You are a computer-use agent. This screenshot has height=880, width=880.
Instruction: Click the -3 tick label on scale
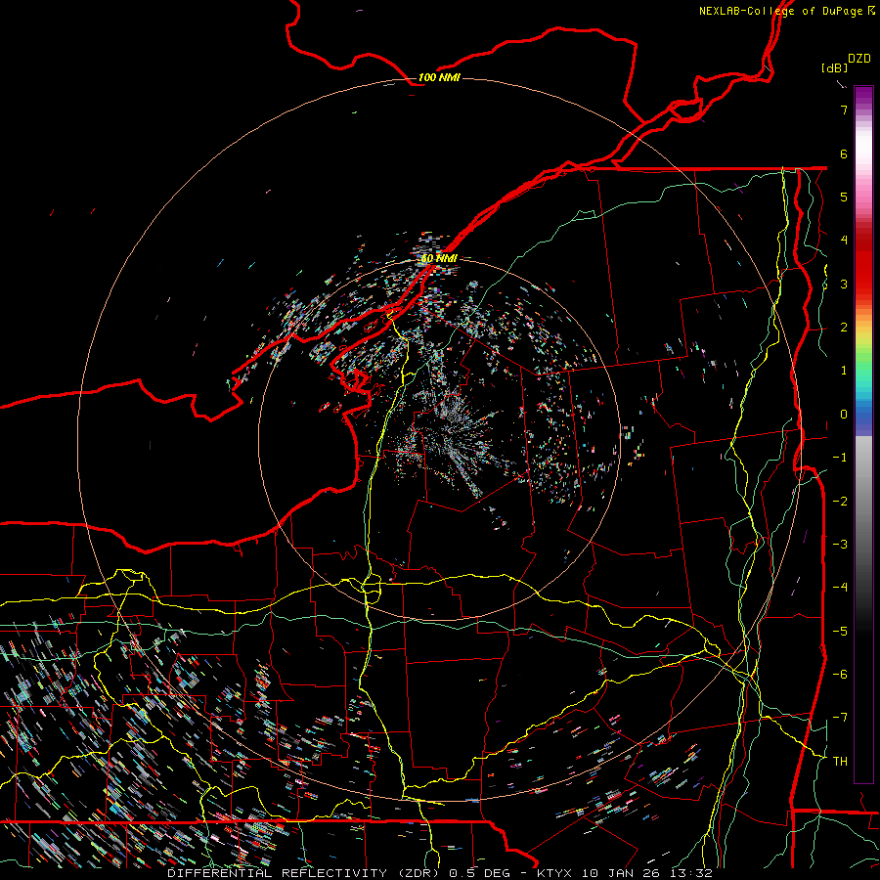(x=840, y=545)
